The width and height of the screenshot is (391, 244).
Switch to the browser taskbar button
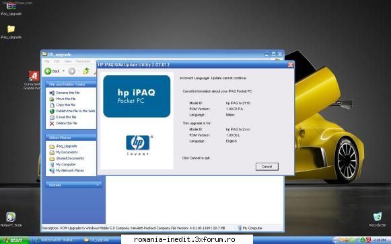57,240
